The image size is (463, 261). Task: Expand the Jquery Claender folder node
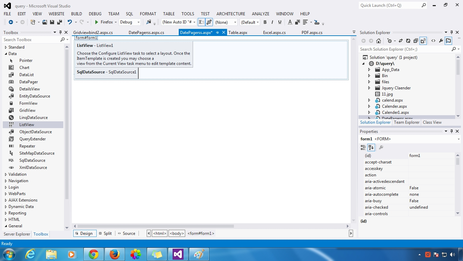tap(369, 88)
